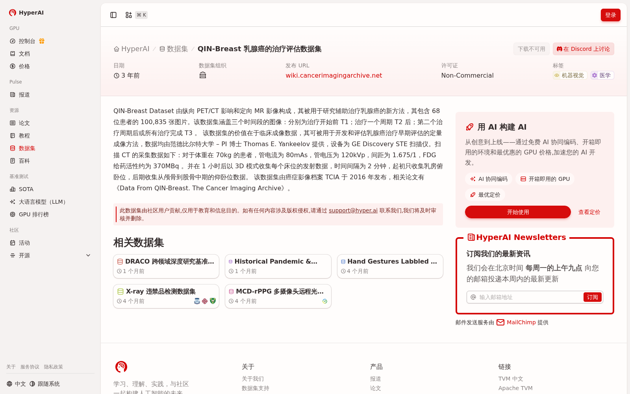The height and width of the screenshot is (394, 630).
Task: Click TVM 中文 footer link
Action: coord(511,379)
